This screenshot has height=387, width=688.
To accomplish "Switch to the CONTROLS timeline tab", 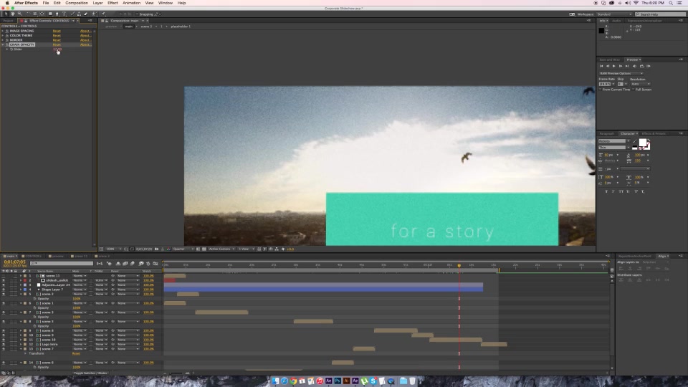I will point(32,256).
